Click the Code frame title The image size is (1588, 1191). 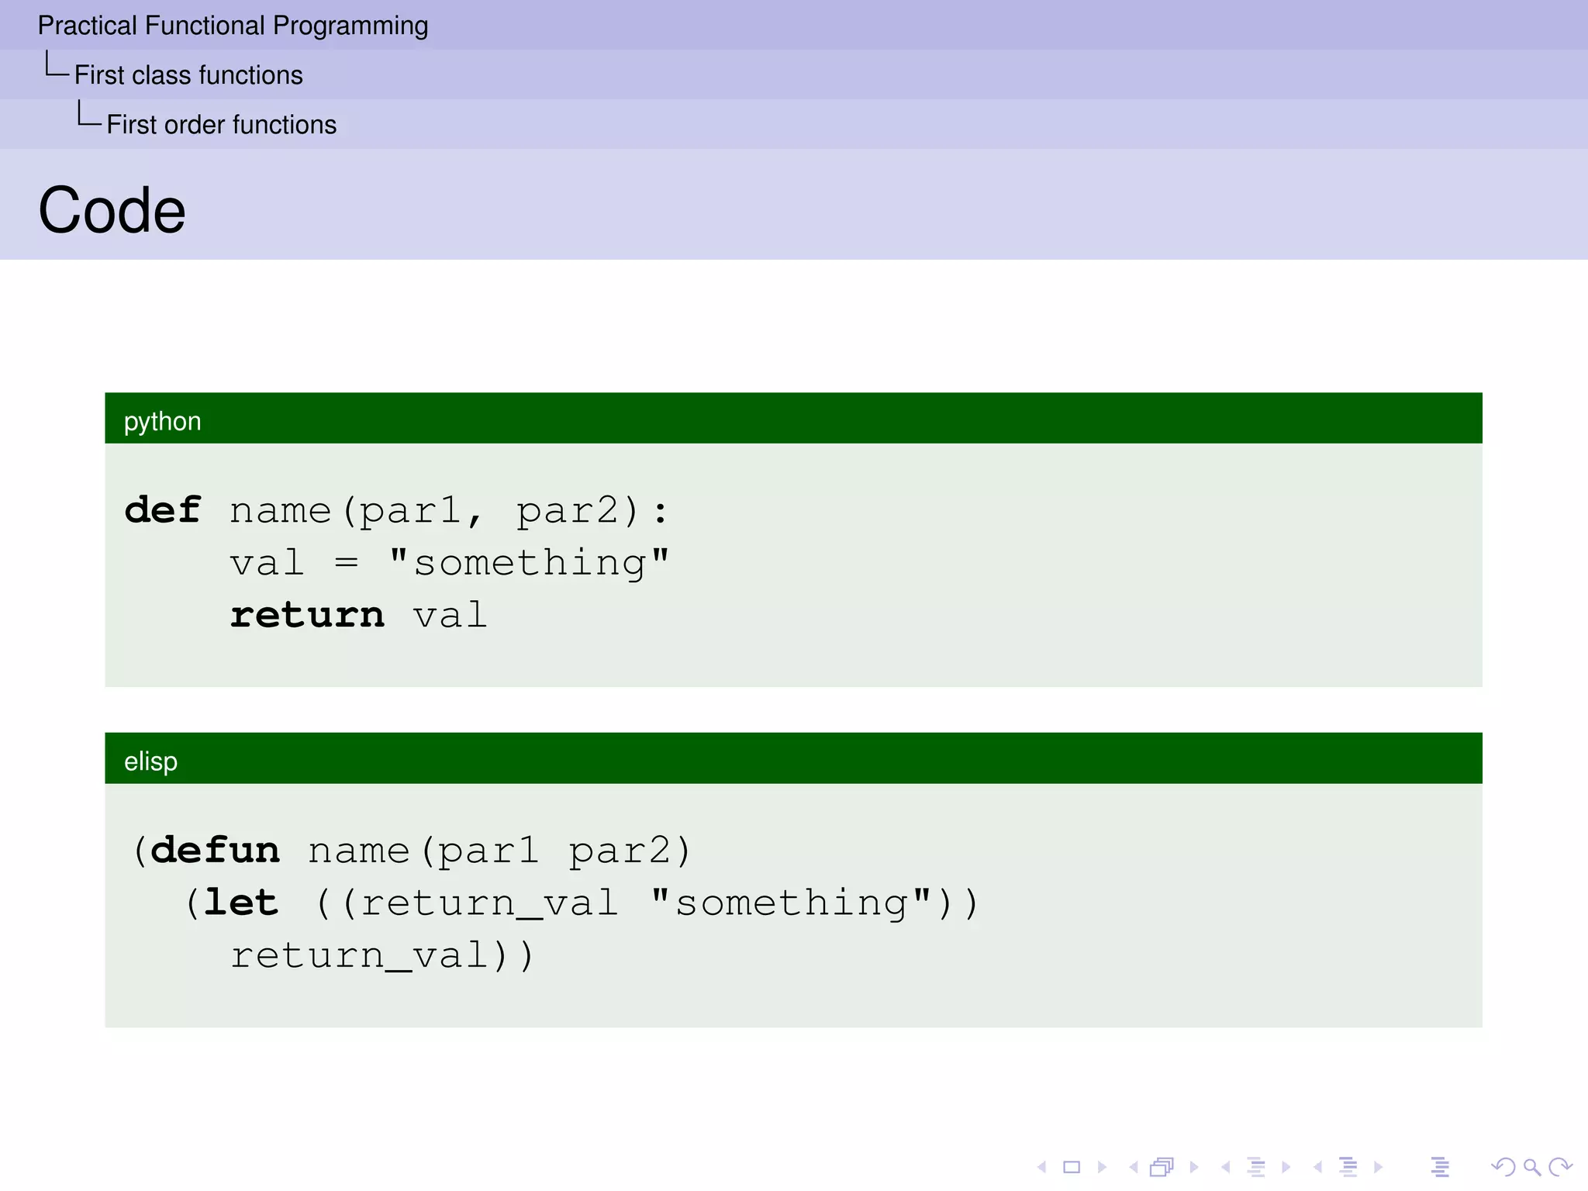(112, 210)
